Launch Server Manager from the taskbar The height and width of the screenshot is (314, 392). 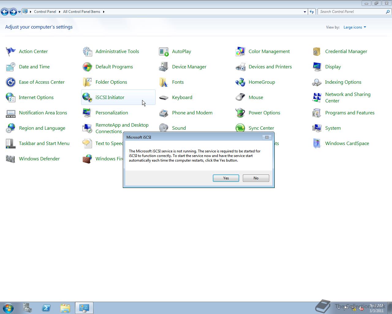click(27, 308)
